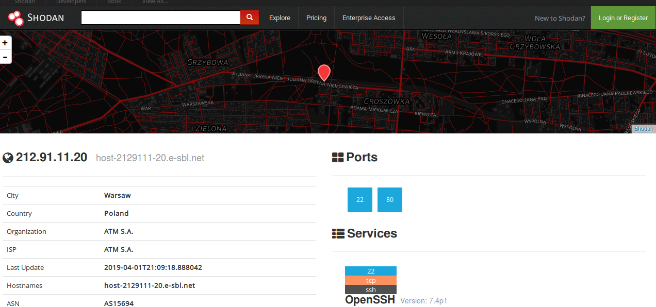Click GRZYBOWA label on the map

(208, 62)
